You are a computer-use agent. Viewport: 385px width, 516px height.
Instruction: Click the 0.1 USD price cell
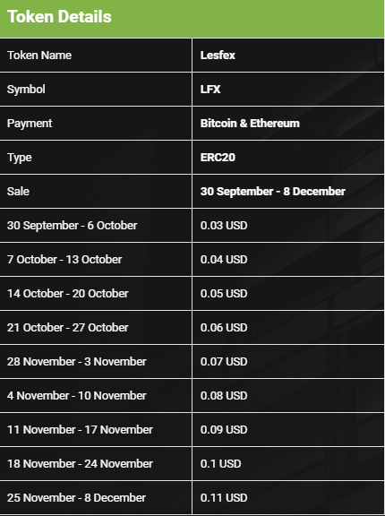click(x=288, y=464)
